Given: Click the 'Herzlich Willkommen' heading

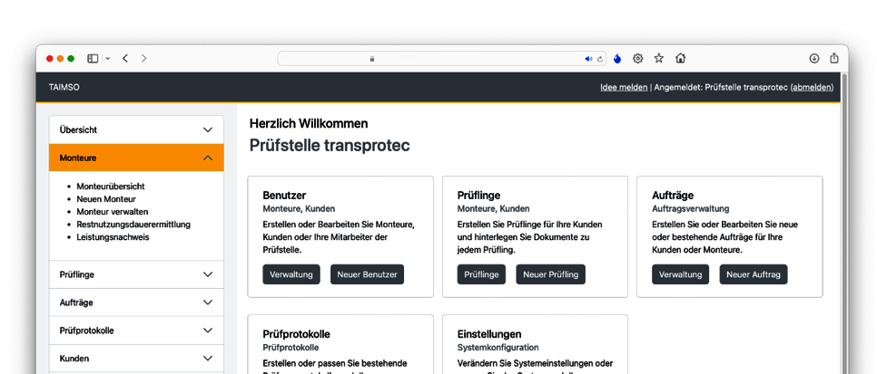Looking at the screenshot, I should [309, 124].
